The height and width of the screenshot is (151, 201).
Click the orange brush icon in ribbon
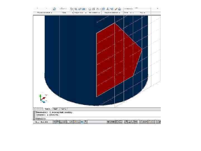click(116, 9)
